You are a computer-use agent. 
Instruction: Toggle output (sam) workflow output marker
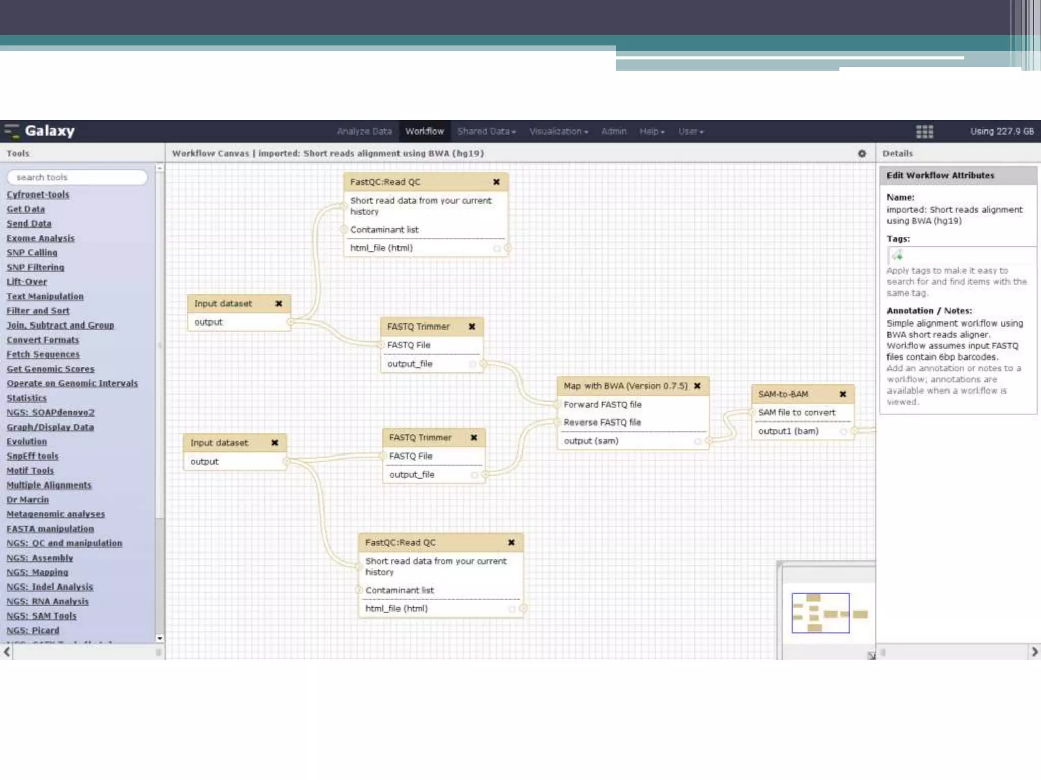point(698,441)
